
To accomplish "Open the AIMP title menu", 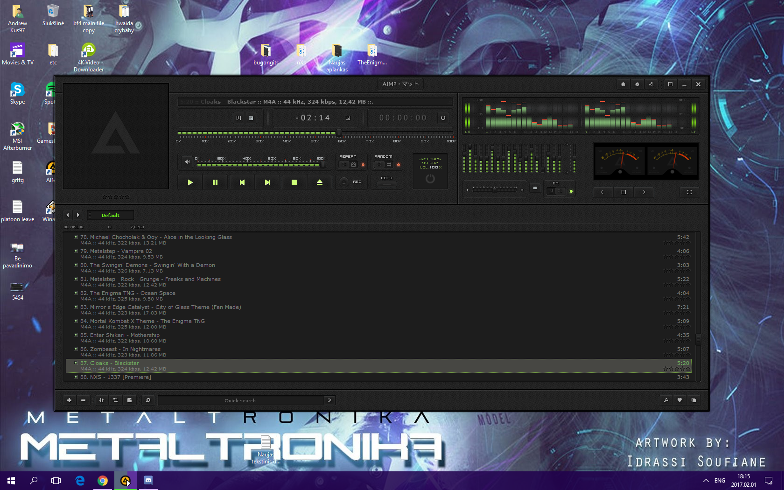I will 401,84.
